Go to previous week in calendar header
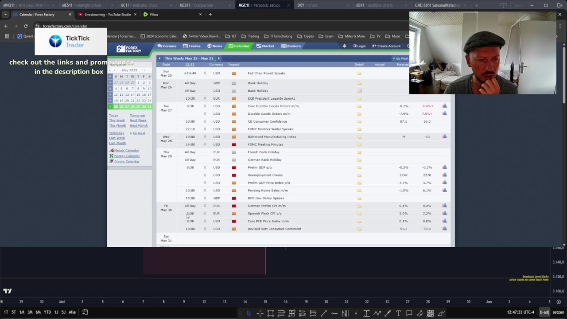567x319 pixels. click(x=159, y=58)
